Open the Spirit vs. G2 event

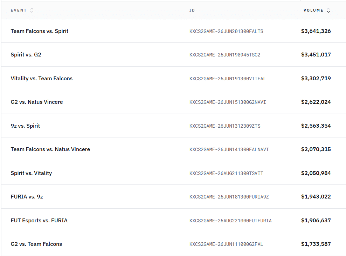coord(26,55)
